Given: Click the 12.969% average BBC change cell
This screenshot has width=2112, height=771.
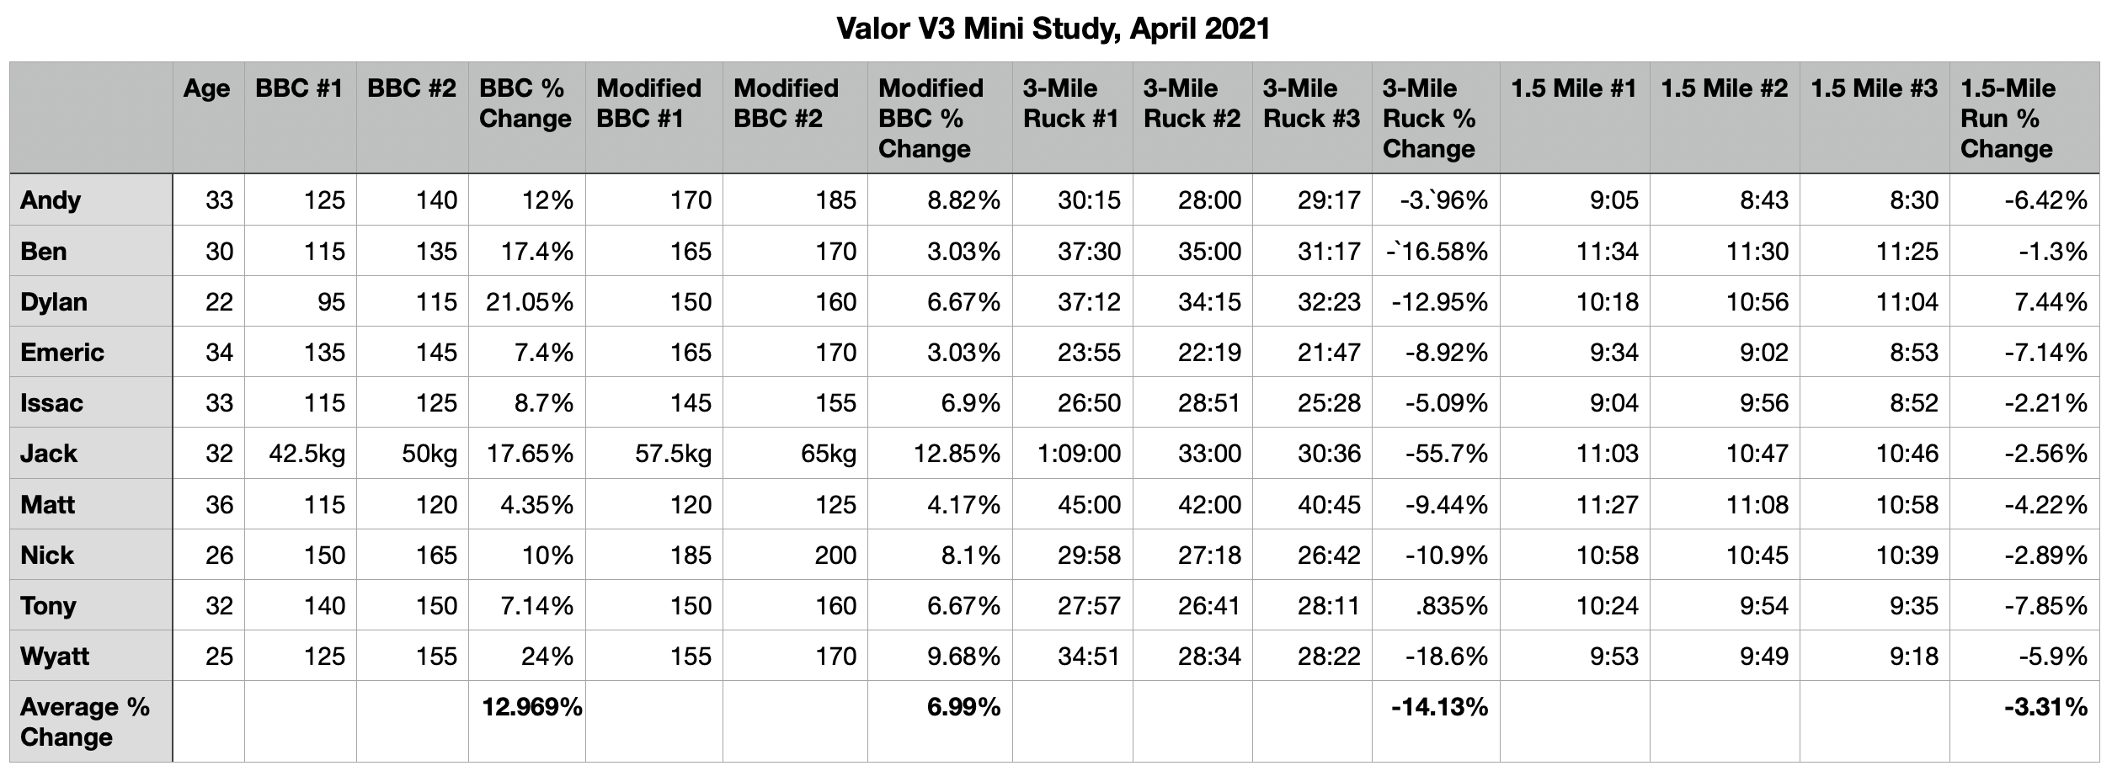Looking at the screenshot, I should pyautogui.click(x=531, y=707).
